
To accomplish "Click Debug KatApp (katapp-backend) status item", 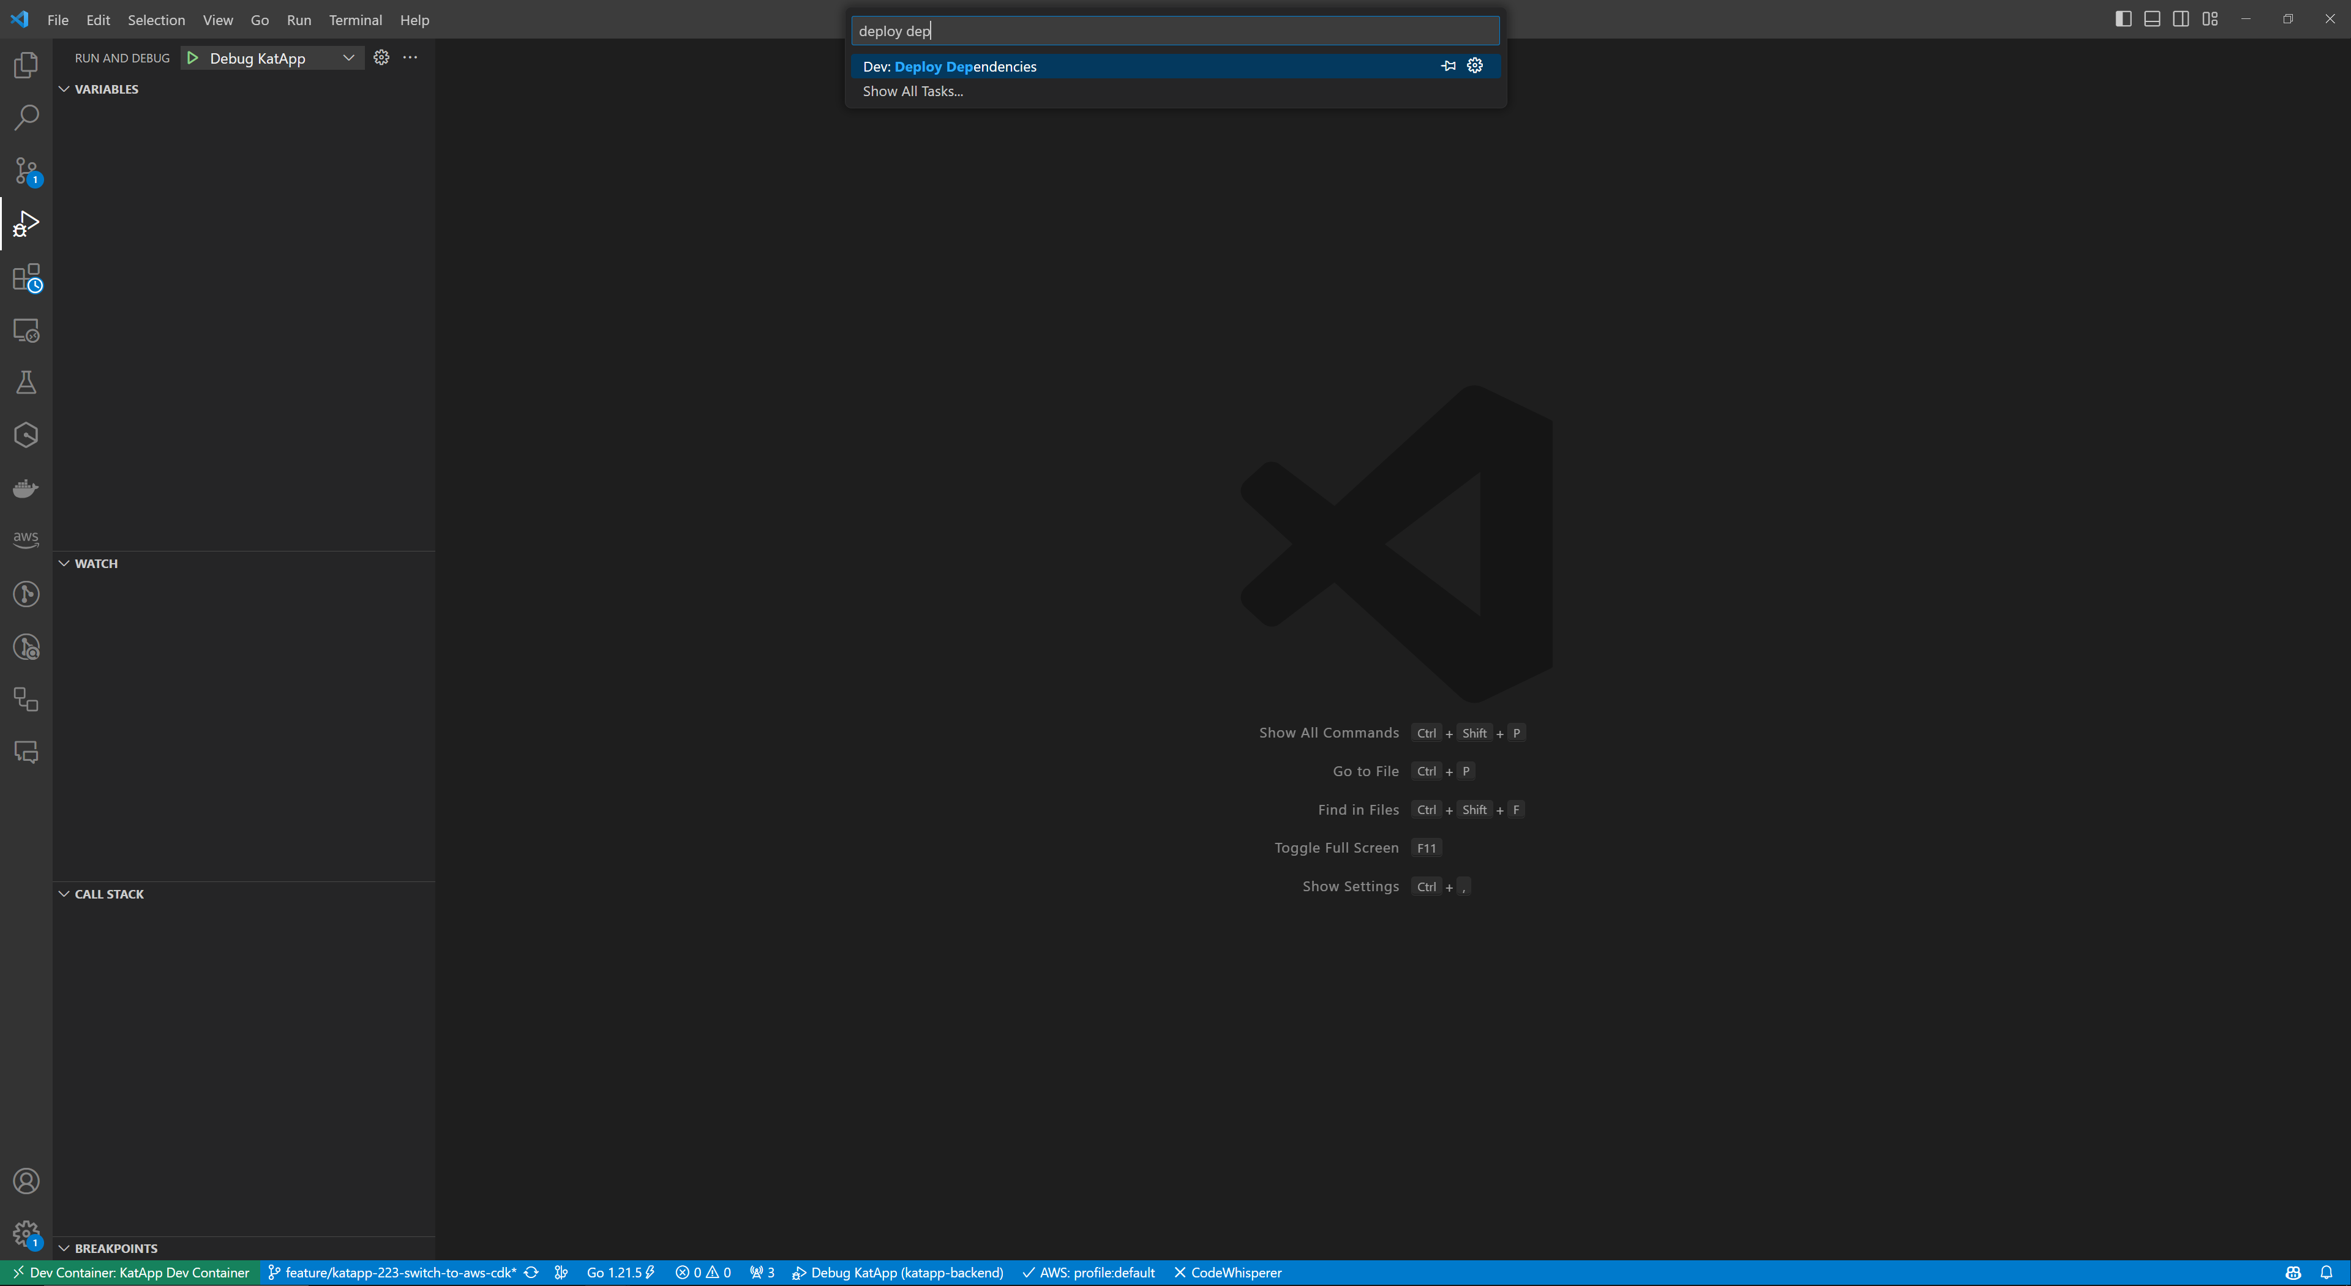I will [897, 1273].
